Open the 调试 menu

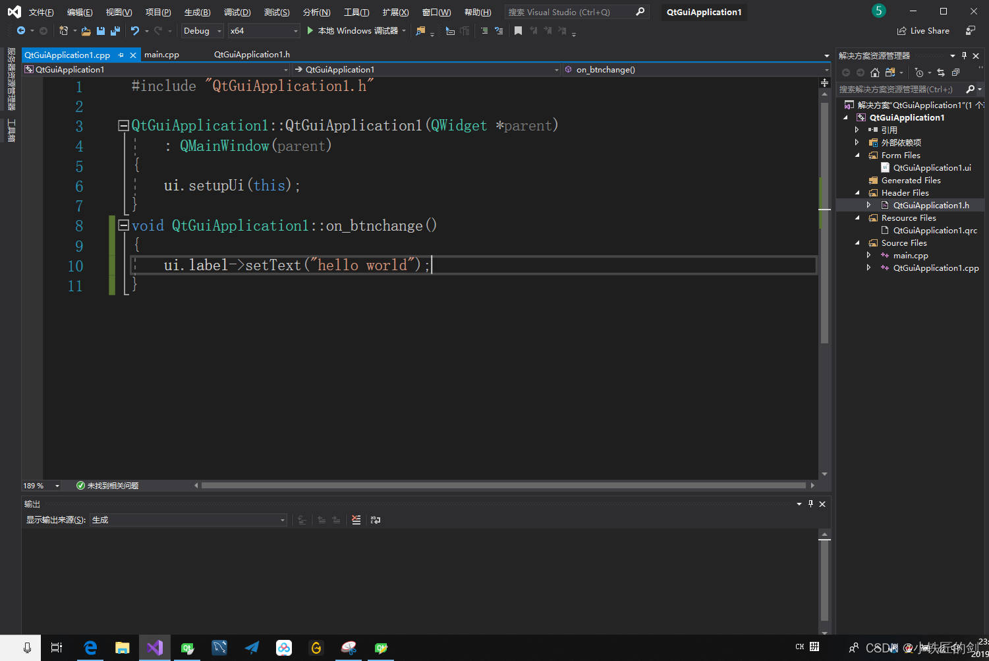point(237,11)
